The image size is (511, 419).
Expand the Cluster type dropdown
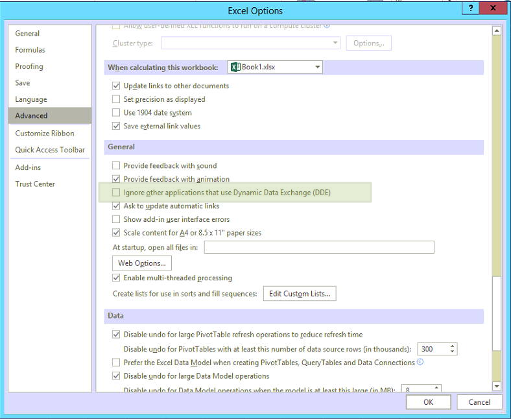[x=335, y=43]
